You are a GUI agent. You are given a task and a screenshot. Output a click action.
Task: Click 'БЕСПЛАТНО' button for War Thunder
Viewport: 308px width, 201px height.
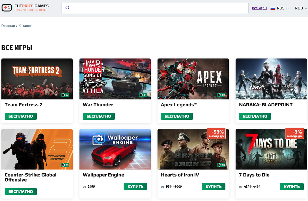[99, 116]
